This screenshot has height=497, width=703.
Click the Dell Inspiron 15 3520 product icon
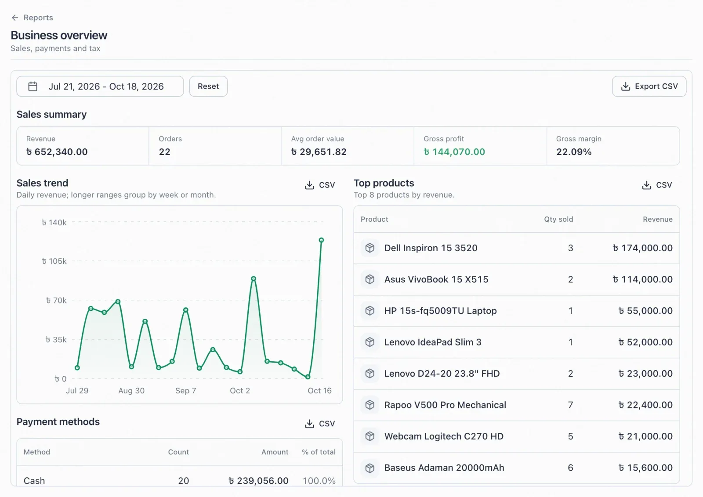[x=370, y=248]
